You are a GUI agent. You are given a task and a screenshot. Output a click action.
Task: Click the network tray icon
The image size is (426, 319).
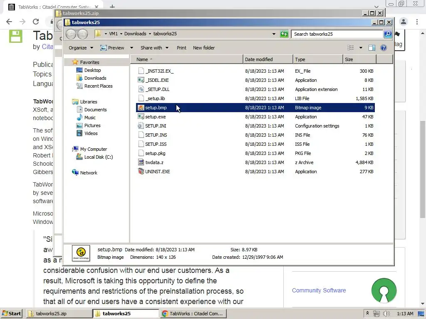pyautogui.click(x=376, y=314)
